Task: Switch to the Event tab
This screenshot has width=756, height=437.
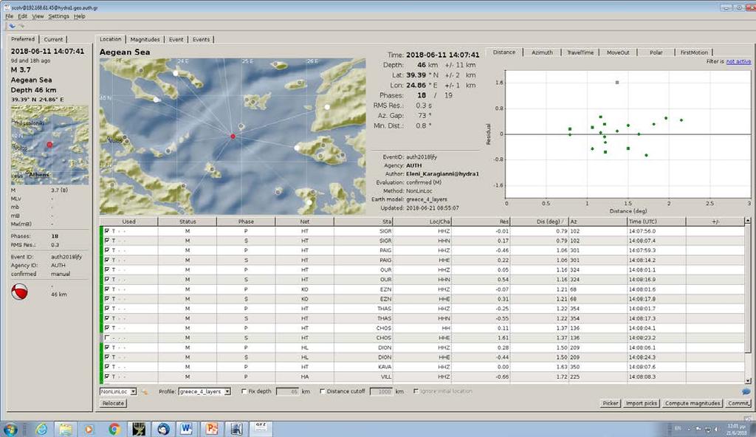Action: (x=176, y=40)
